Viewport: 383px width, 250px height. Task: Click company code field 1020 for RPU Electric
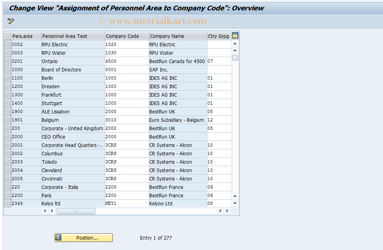[127, 44]
